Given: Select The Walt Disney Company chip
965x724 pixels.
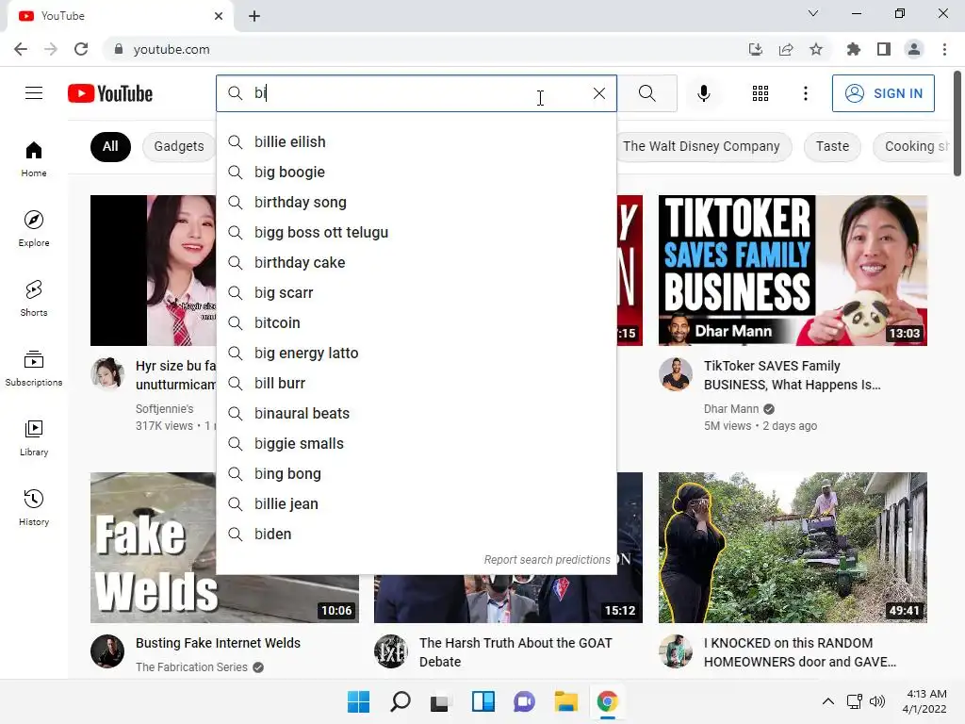Looking at the screenshot, I should [702, 146].
